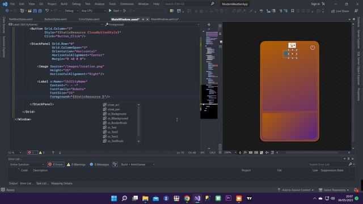Screen dimensions: 363x204
Task: Click the feedback icon beside Live Share
Action: pyautogui.click(x=356, y=11)
